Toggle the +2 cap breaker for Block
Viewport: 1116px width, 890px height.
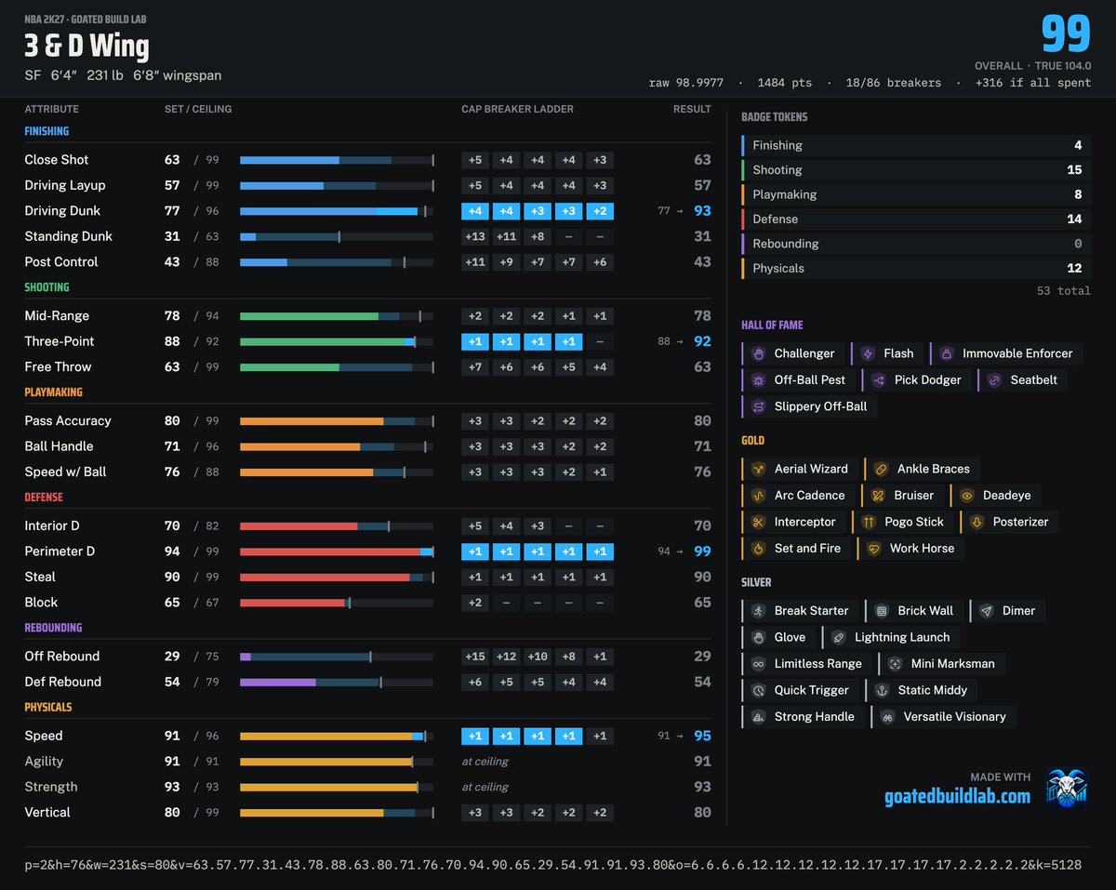(475, 603)
